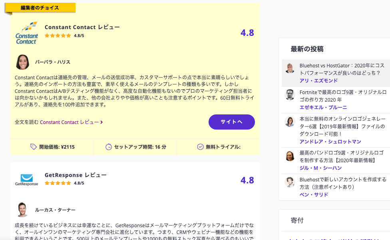
Task: Click the star rating under Constant Contact レビュー
Action: coord(58,35)
